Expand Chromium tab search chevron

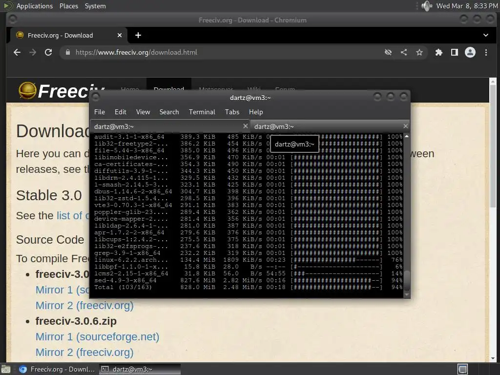486,35
